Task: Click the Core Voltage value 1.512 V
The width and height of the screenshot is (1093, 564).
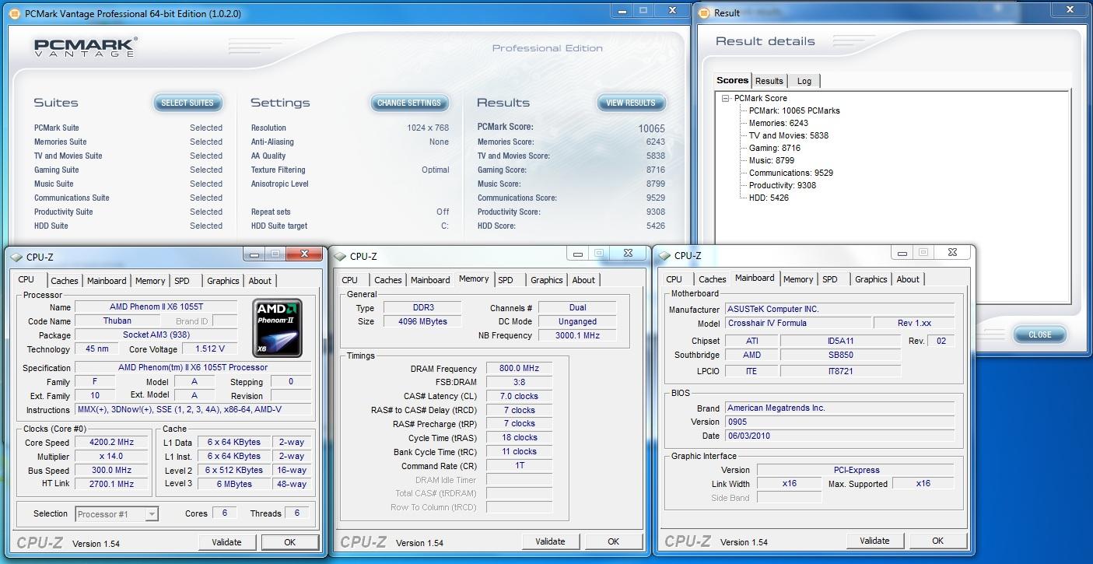Action: (210, 349)
